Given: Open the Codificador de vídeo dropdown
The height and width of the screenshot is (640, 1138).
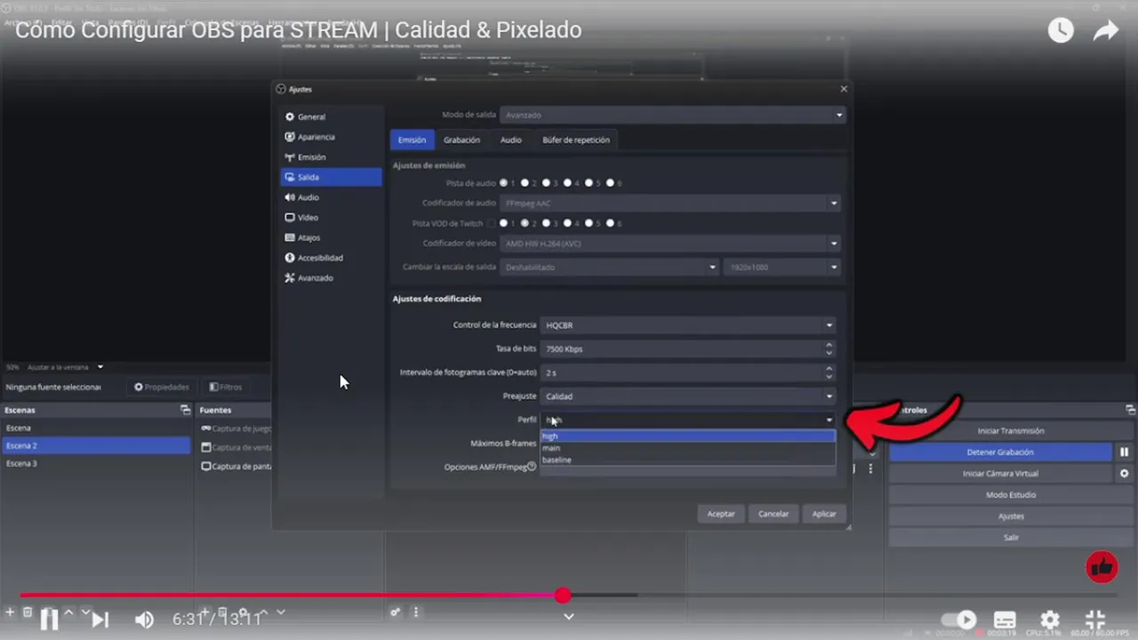Looking at the screenshot, I should (669, 244).
